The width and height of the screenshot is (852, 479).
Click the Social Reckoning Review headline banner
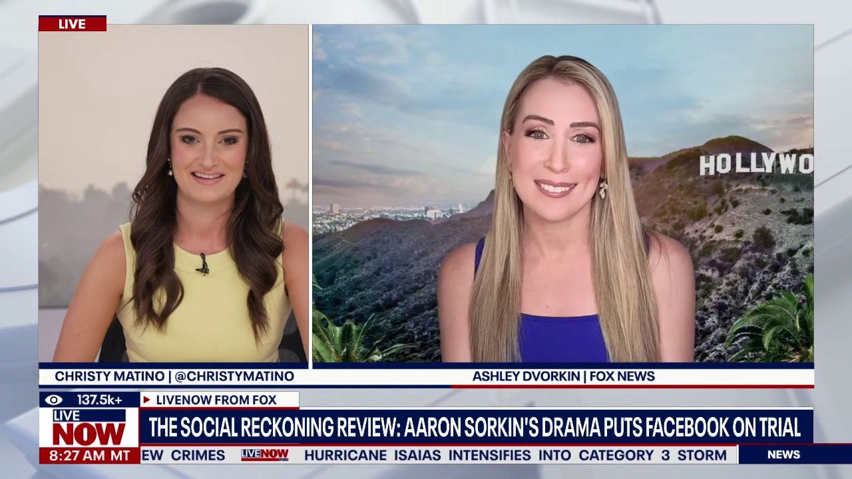(476, 427)
